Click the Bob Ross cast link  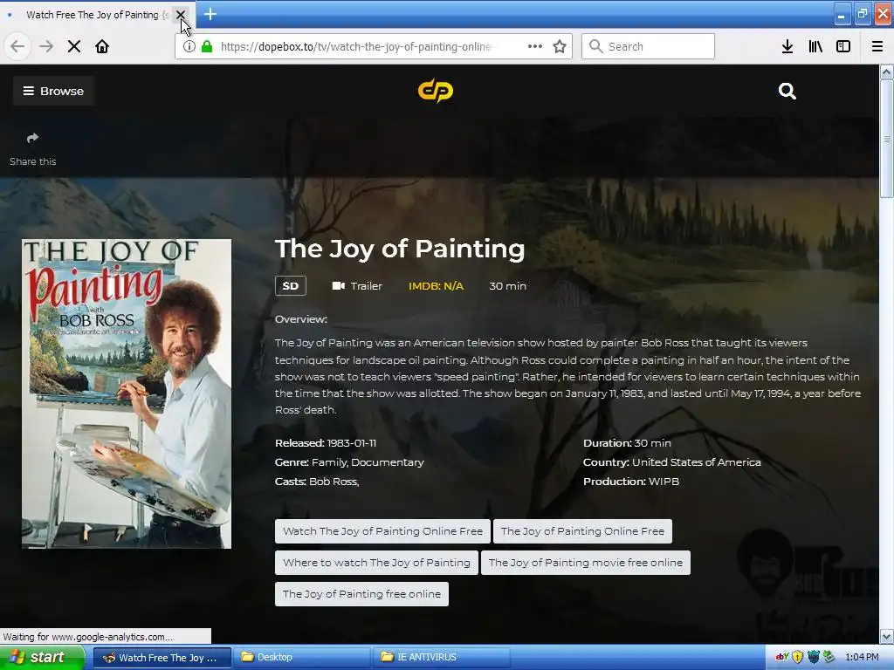333,482
